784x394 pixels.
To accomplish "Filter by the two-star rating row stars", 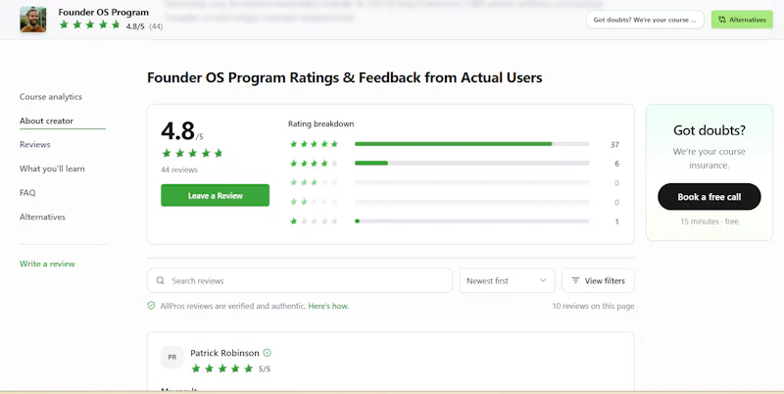I will pyautogui.click(x=314, y=202).
